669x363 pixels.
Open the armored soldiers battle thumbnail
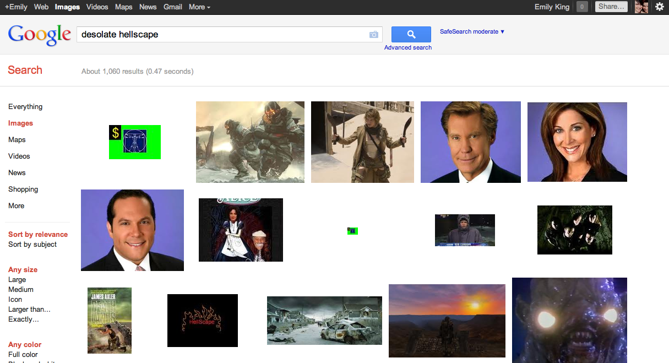(x=250, y=142)
